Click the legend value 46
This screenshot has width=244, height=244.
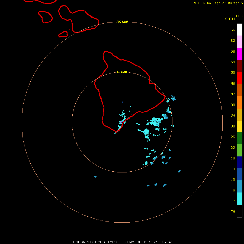coord(233,83)
